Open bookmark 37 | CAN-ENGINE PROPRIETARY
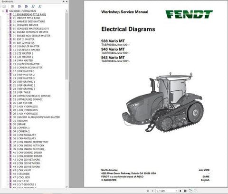228x194 pixels. click(x=31, y=142)
